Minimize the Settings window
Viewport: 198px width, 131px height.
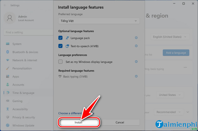[174, 3]
